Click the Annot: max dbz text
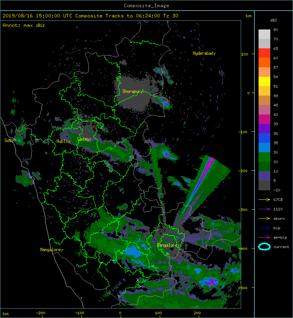This screenshot has width=293, height=318. [24, 26]
